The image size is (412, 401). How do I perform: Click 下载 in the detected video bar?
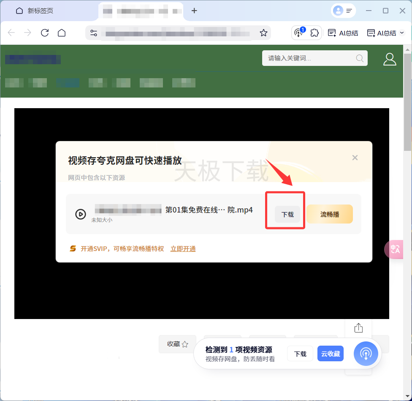[x=300, y=354]
